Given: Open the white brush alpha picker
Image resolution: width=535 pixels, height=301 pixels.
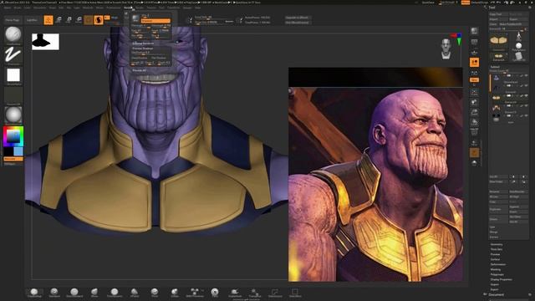Looking at the screenshot, I should (x=13, y=75).
